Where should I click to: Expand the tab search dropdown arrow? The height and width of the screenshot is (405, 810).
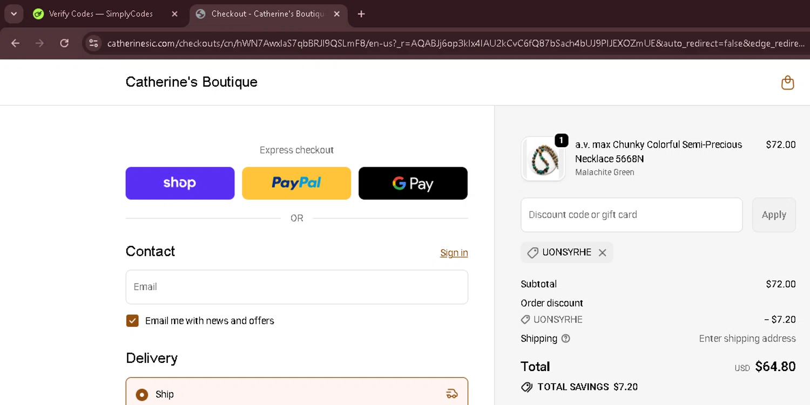point(13,14)
